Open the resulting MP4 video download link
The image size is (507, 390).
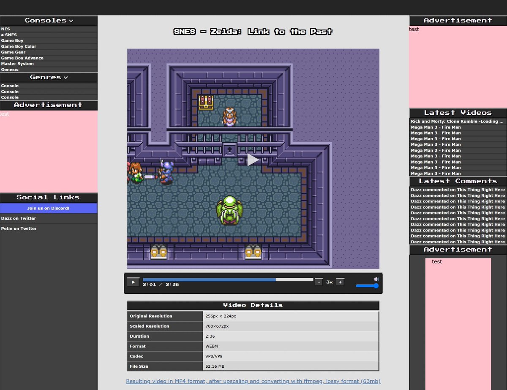pyautogui.click(x=253, y=381)
